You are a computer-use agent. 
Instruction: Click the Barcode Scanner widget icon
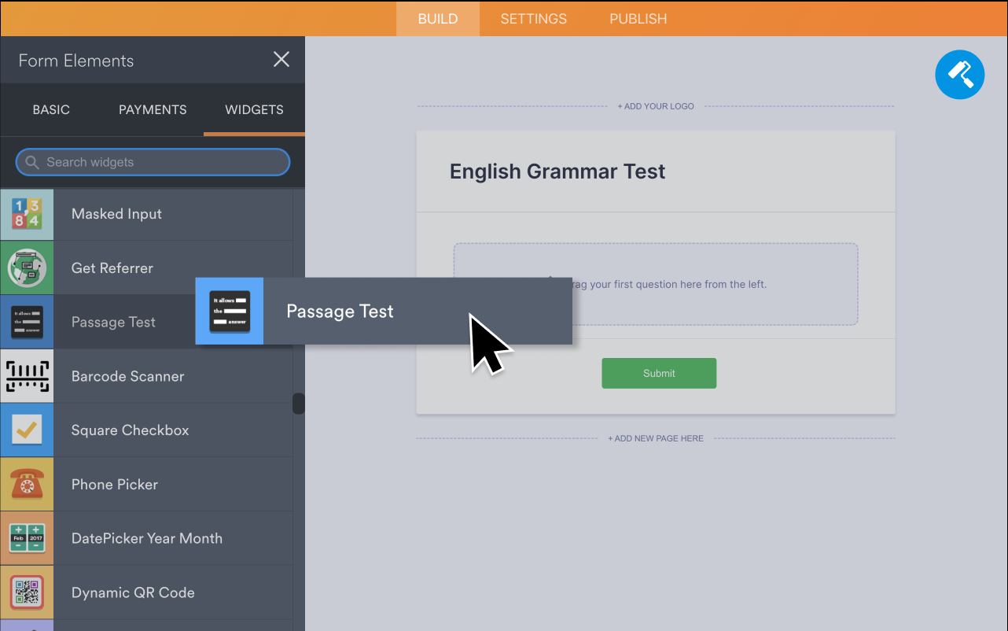click(x=27, y=375)
